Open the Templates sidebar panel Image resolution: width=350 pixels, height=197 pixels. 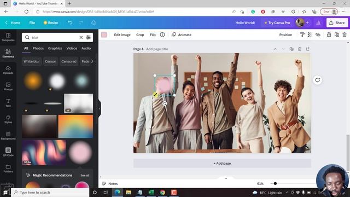coord(8,37)
